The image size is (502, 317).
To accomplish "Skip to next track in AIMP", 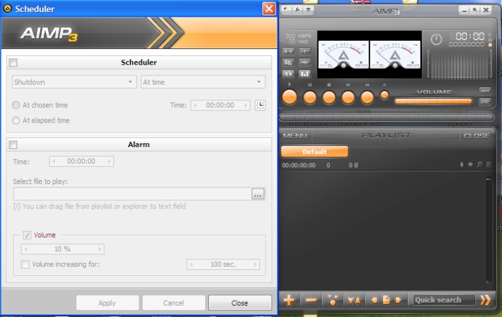I will pos(367,97).
